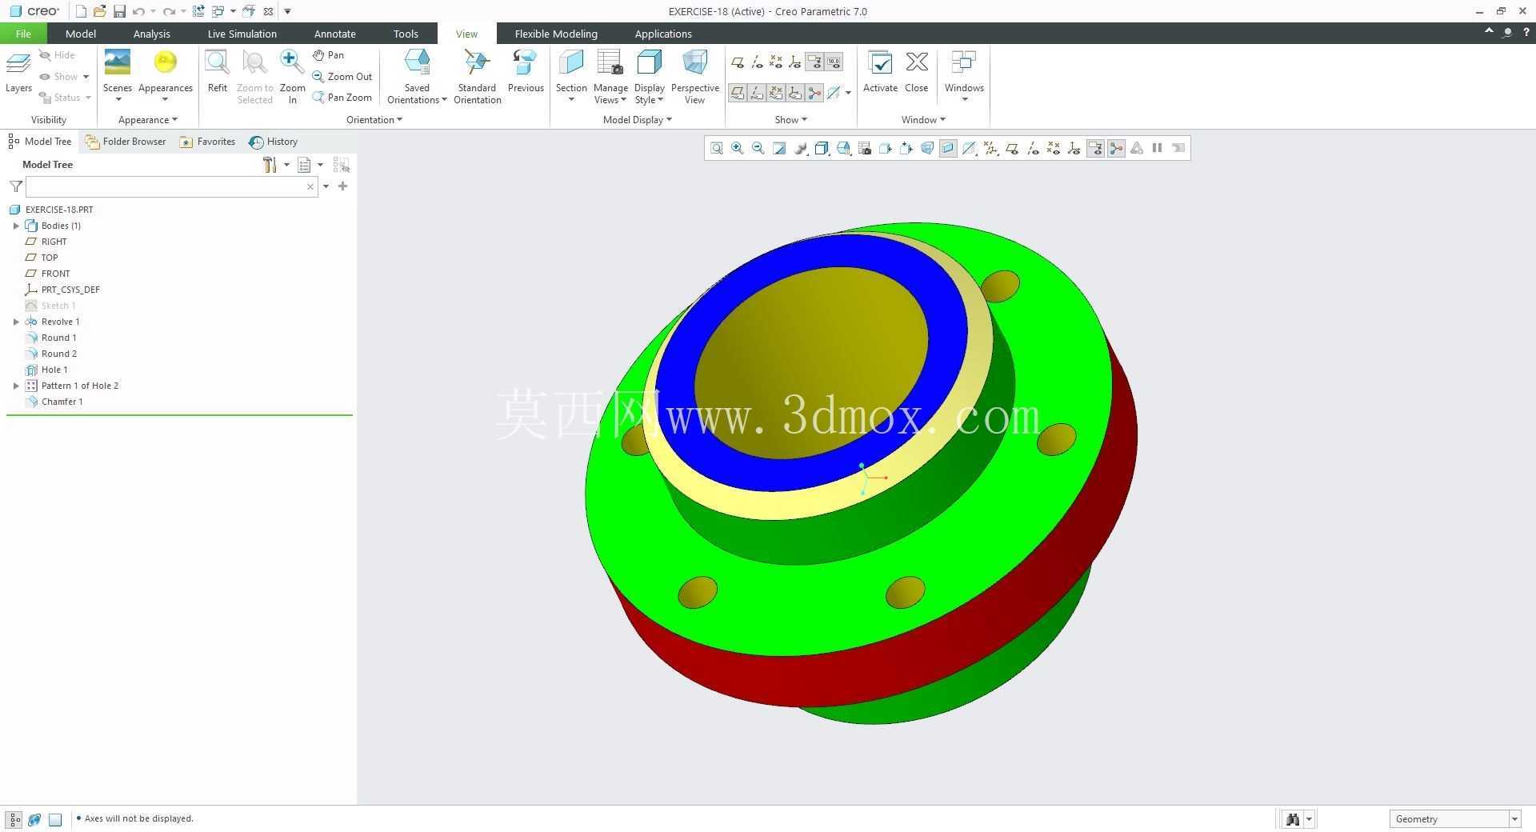Open the Geometry selection filter dropdown
Viewport: 1536px width, 832px height.
coord(1514,819)
